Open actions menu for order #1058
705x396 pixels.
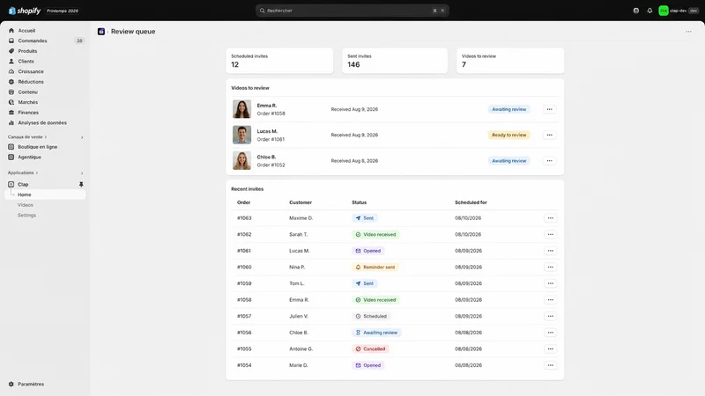pyautogui.click(x=550, y=299)
